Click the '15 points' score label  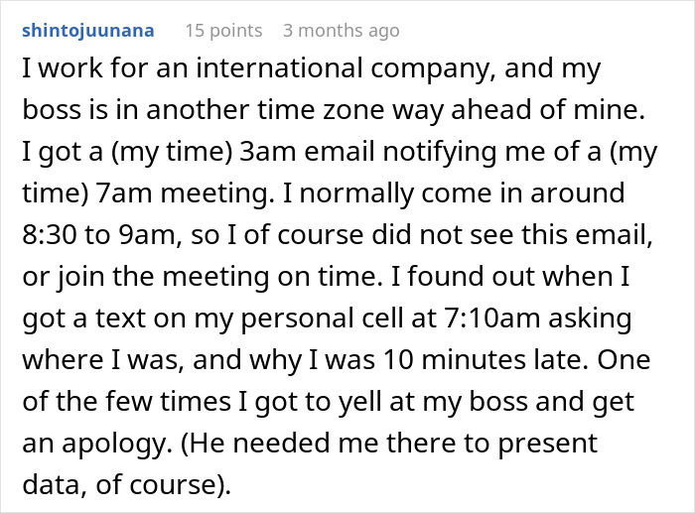click(x=223, y=30)
